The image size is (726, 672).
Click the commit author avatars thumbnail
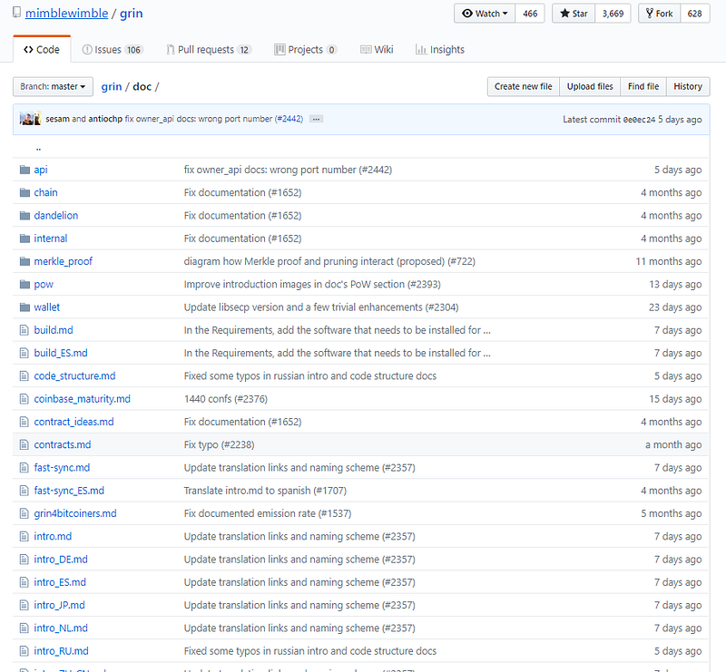30,119
